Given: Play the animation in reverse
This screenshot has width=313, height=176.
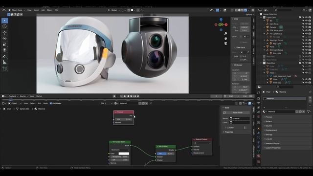Looking at the screenshot, I should 128,96.
